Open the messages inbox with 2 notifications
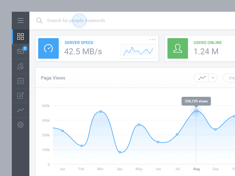The height and width of the screenshot is (176, 235). [x=20, y=51]
